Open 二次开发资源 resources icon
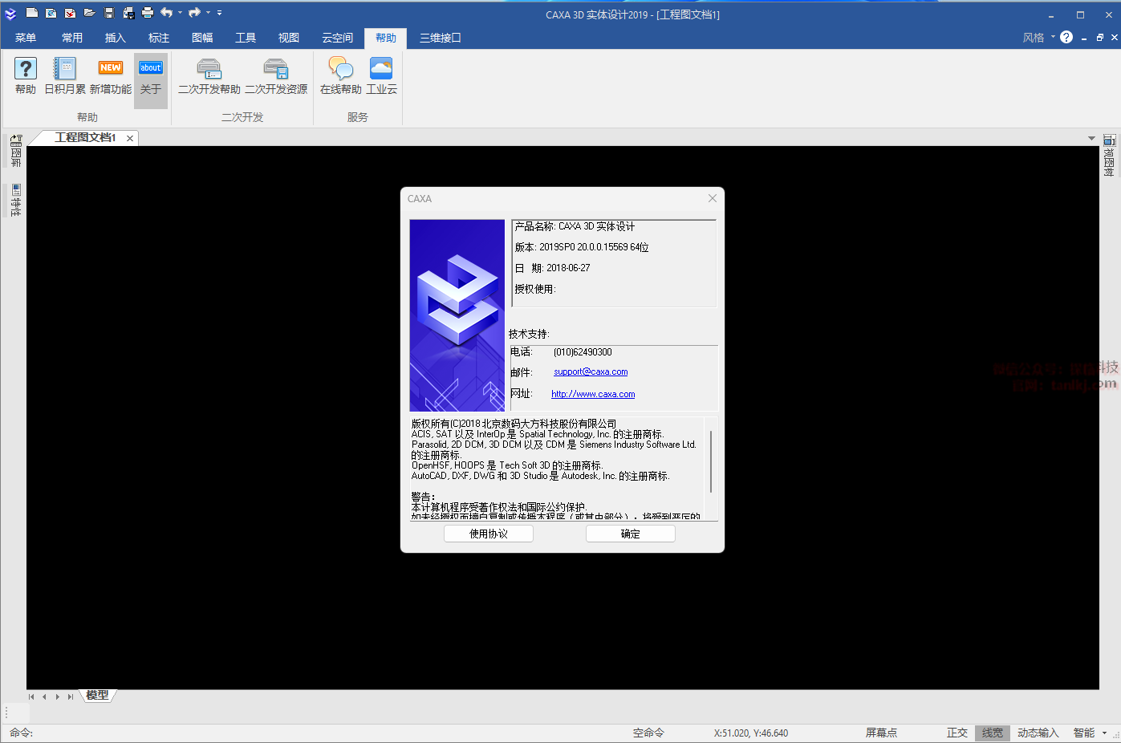 (275, 69)
